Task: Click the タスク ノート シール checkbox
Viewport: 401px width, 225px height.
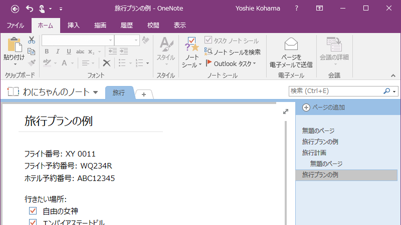Action: click(208, 40)
